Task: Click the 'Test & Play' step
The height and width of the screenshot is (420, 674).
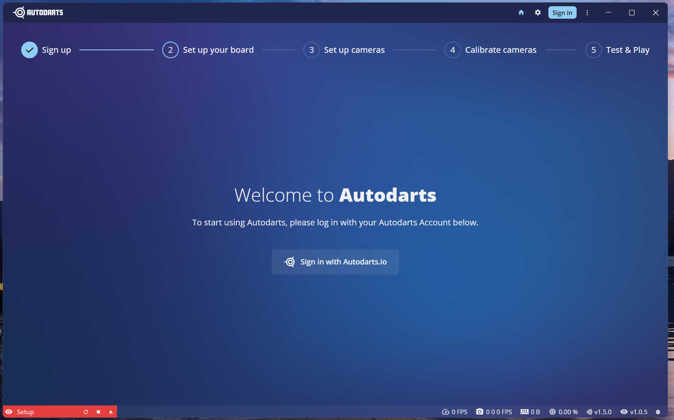Action: point(617,50)
